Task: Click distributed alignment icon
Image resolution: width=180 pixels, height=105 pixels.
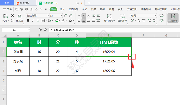Action: click(98, 21)
